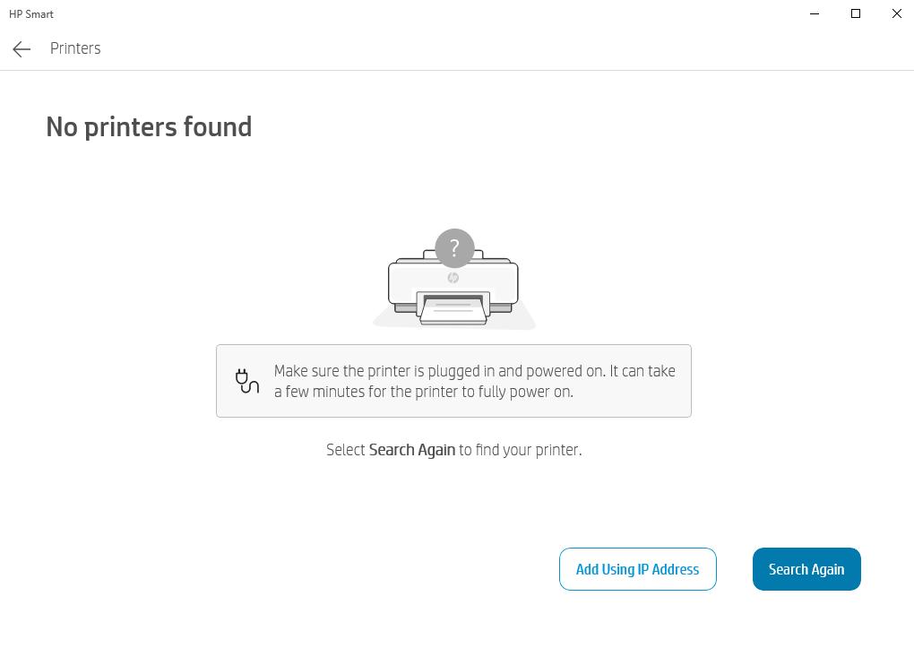Image resolution: width=914 pixels, height=648 pixels.
Task: Click the 'to find your printer' text
Action: tap(520, 450)
